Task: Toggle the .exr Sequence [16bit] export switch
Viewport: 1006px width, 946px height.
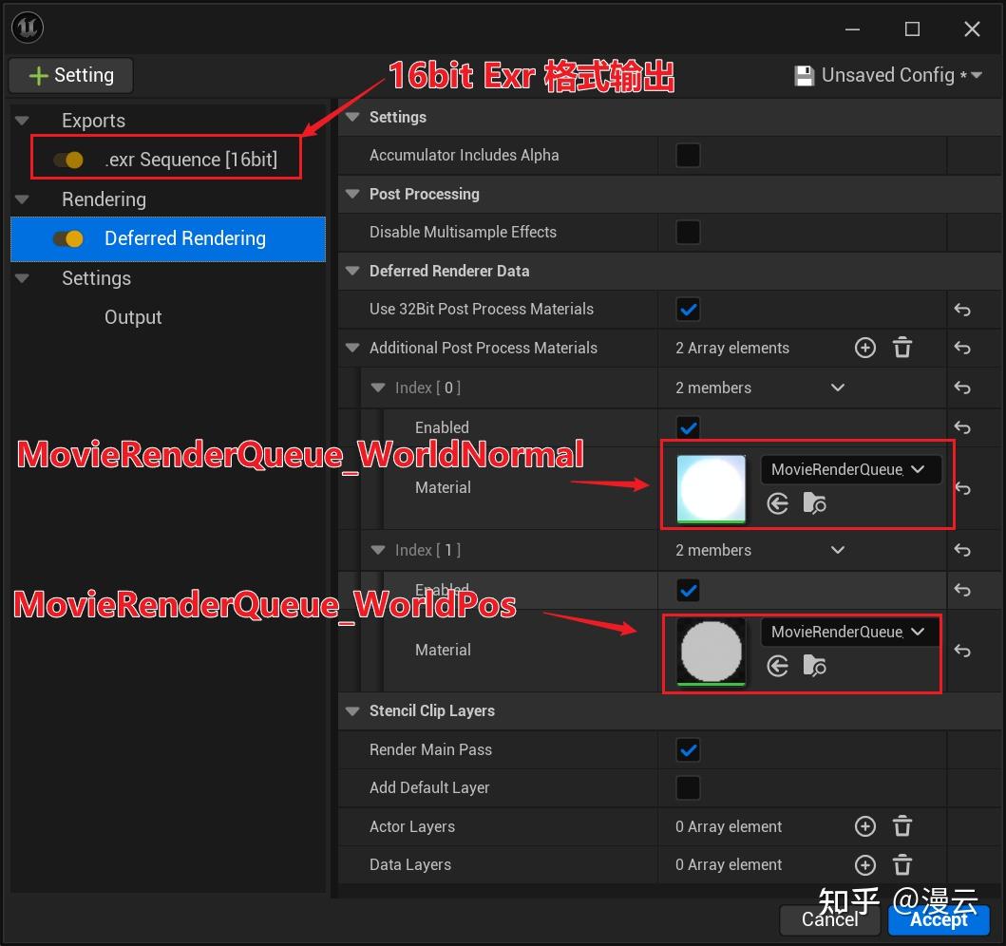Action: coord(66,160)
